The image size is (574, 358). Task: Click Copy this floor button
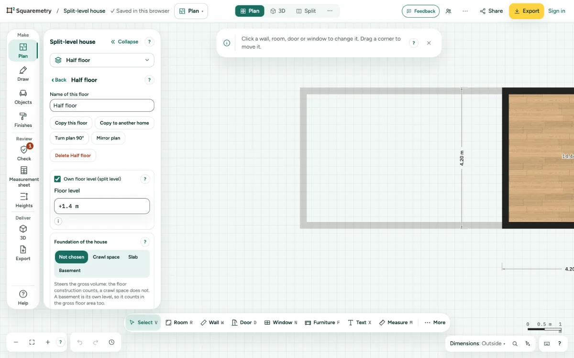(x=71, y=123)
